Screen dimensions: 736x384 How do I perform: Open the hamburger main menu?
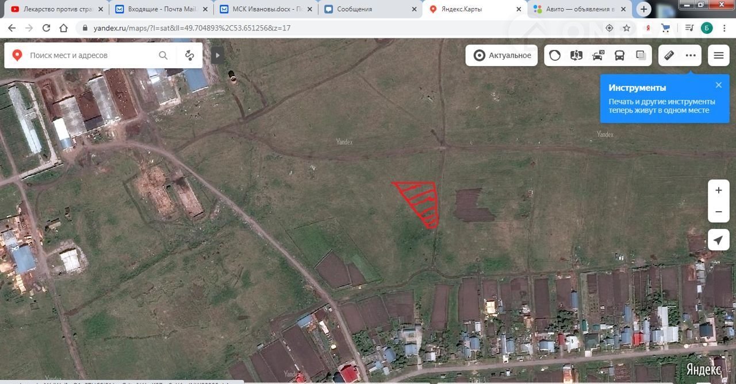719,56
